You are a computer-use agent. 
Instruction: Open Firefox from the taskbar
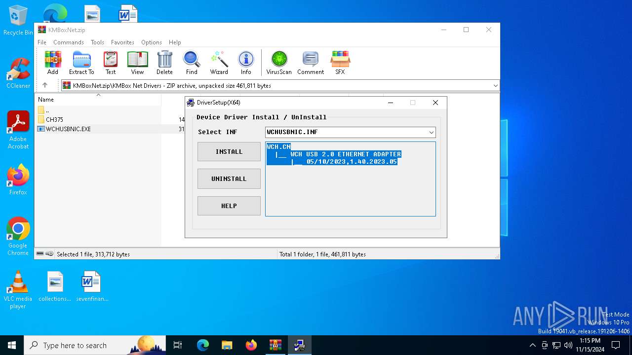pyautogui.click(x=251, y=345)
